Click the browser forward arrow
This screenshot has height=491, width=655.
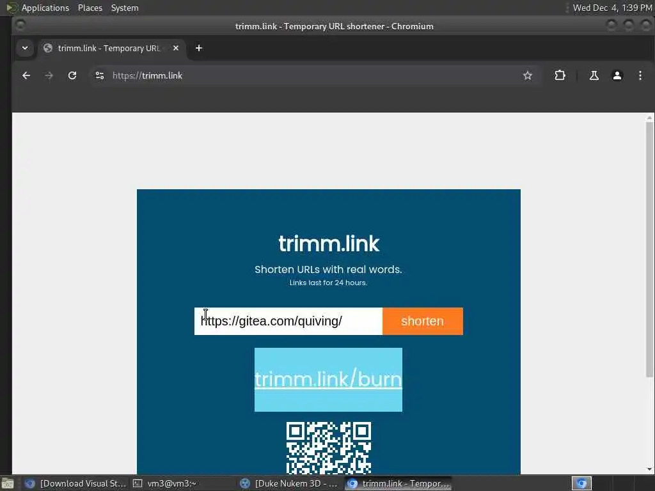coord(49,75)
